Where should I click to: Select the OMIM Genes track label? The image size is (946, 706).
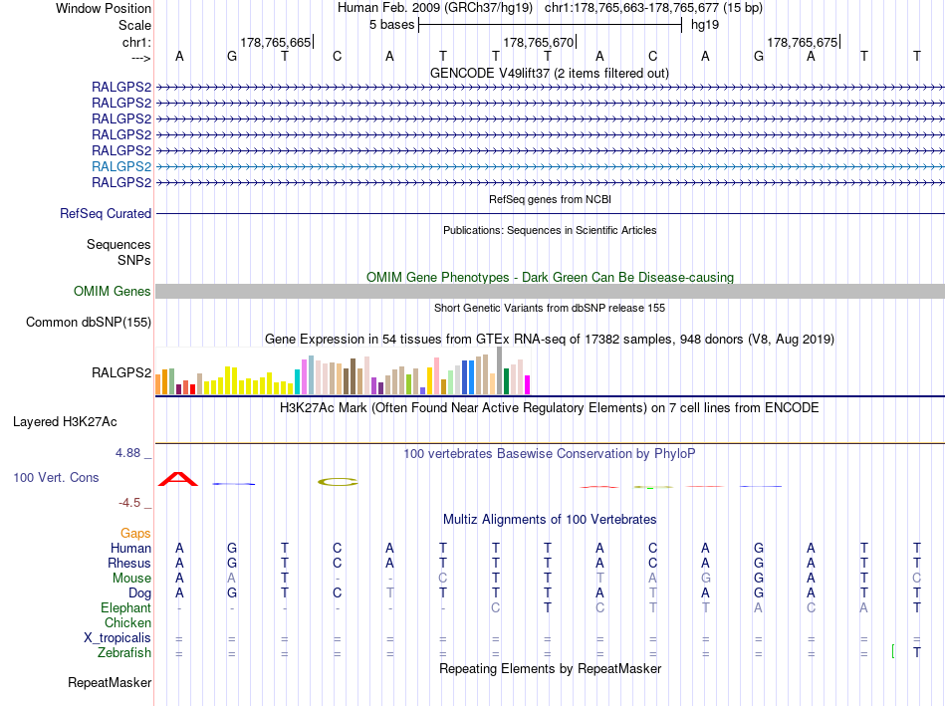(113, 292)
